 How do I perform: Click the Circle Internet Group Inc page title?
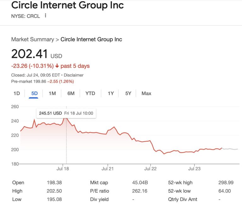(x=67, y=5)
